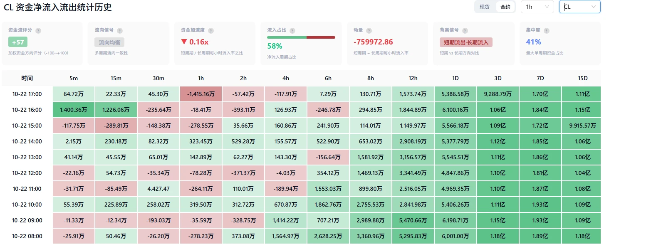The width and height of the screenshot is (661, 244).
Task: Click the page title CL 资金净流入流出统计历史
Action: click(58, 7)
